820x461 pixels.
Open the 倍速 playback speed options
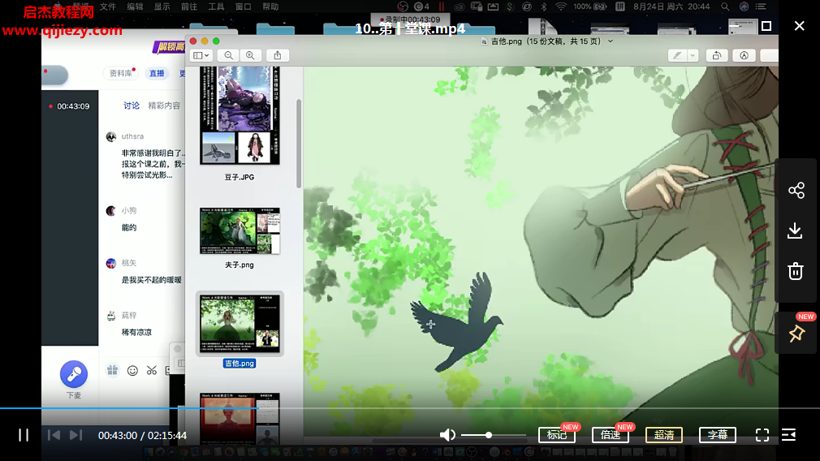(x=611, y=435)
